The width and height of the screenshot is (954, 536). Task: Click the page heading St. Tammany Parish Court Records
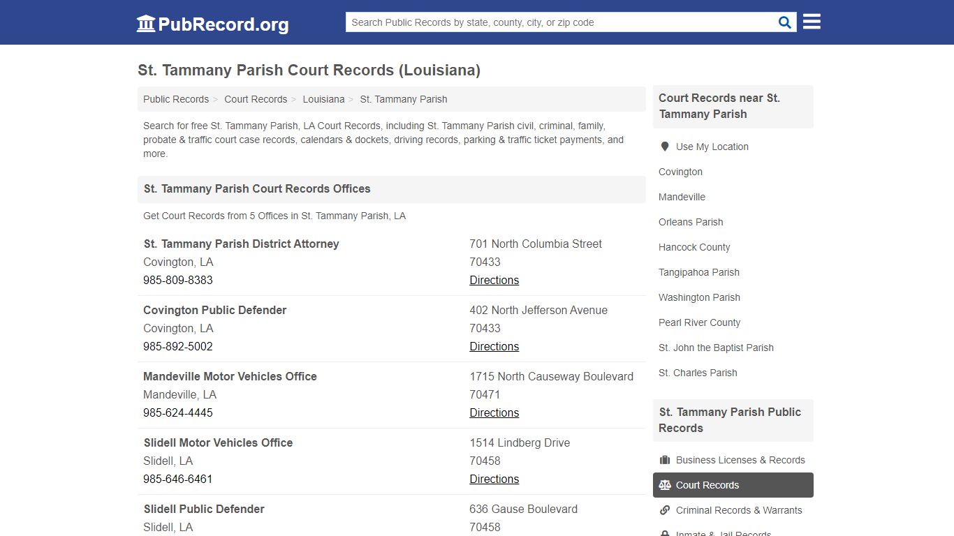tap(309, 70)
